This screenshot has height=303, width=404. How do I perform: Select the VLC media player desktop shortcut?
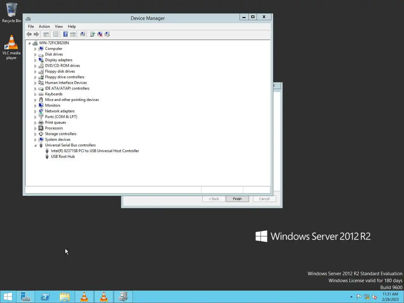click(x=11, y=47)
